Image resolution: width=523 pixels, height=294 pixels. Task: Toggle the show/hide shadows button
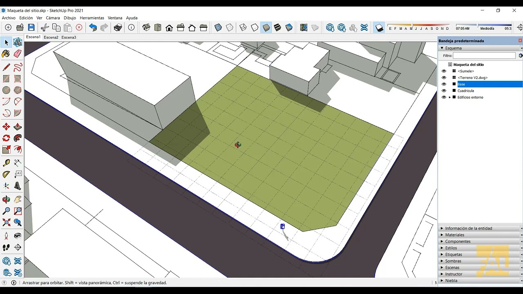point(379,28)
